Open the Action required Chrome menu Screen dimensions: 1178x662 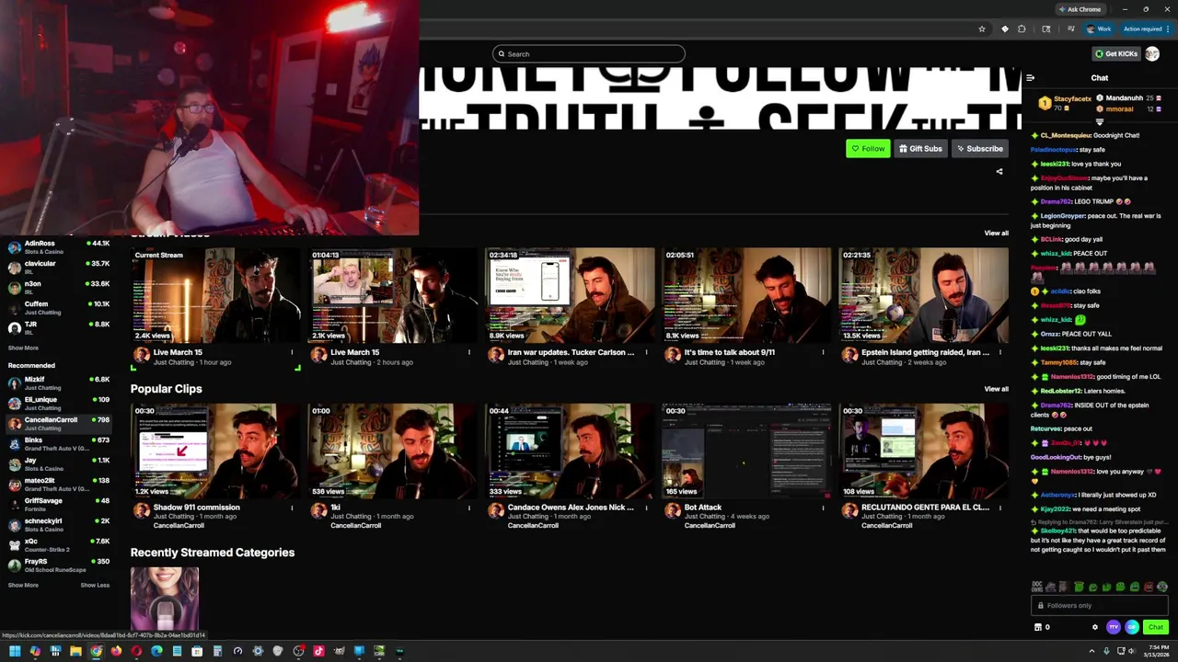[1147, 29]
